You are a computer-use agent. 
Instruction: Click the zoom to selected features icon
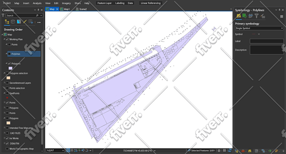189,151
